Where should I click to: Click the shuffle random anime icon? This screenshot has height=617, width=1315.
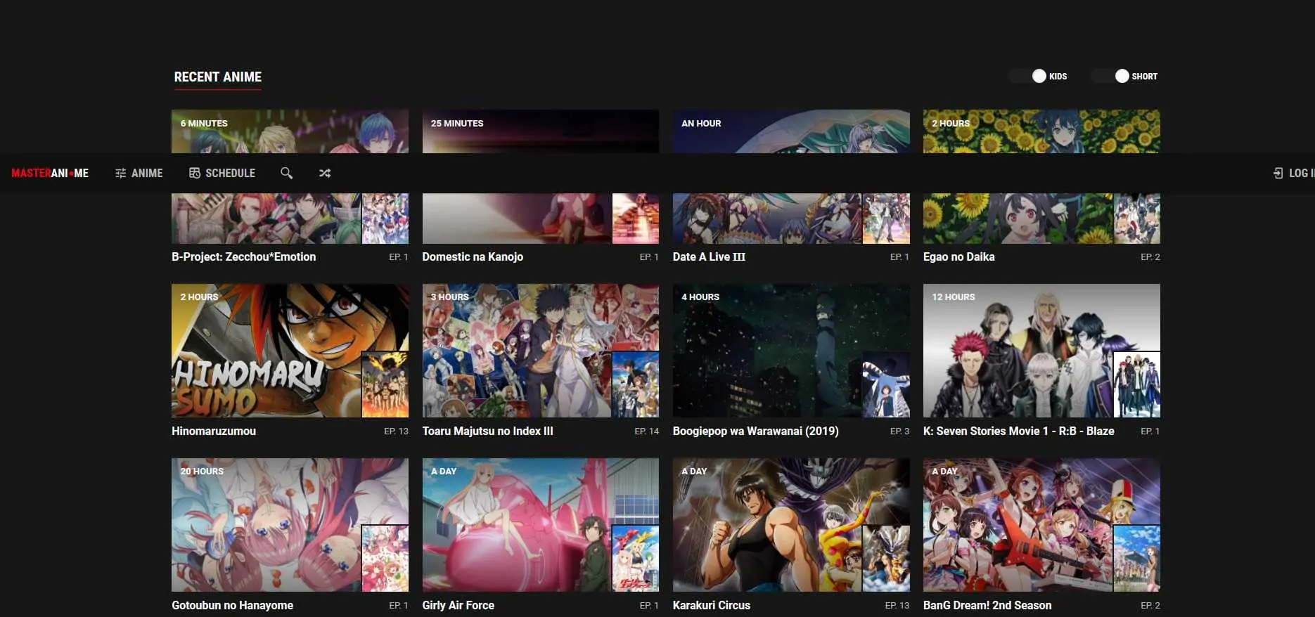coord(325,173)
